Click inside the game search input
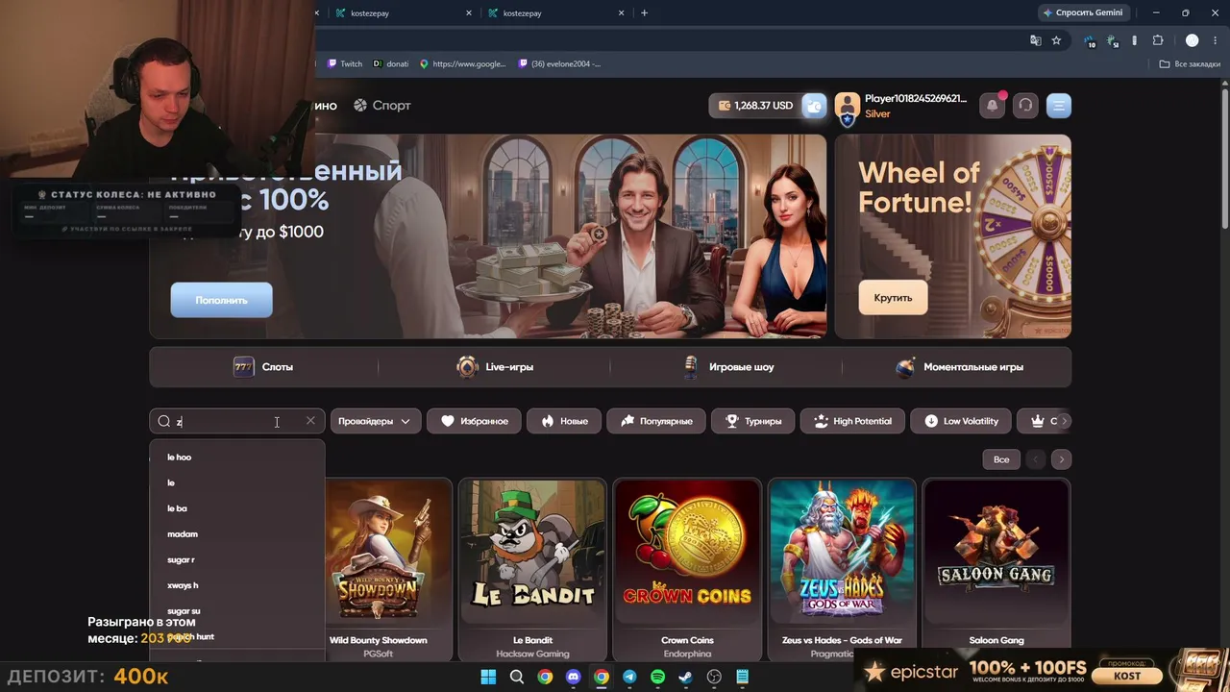Image resolution: width=1230 pixels, height=692 pixels. coord(237,421)
